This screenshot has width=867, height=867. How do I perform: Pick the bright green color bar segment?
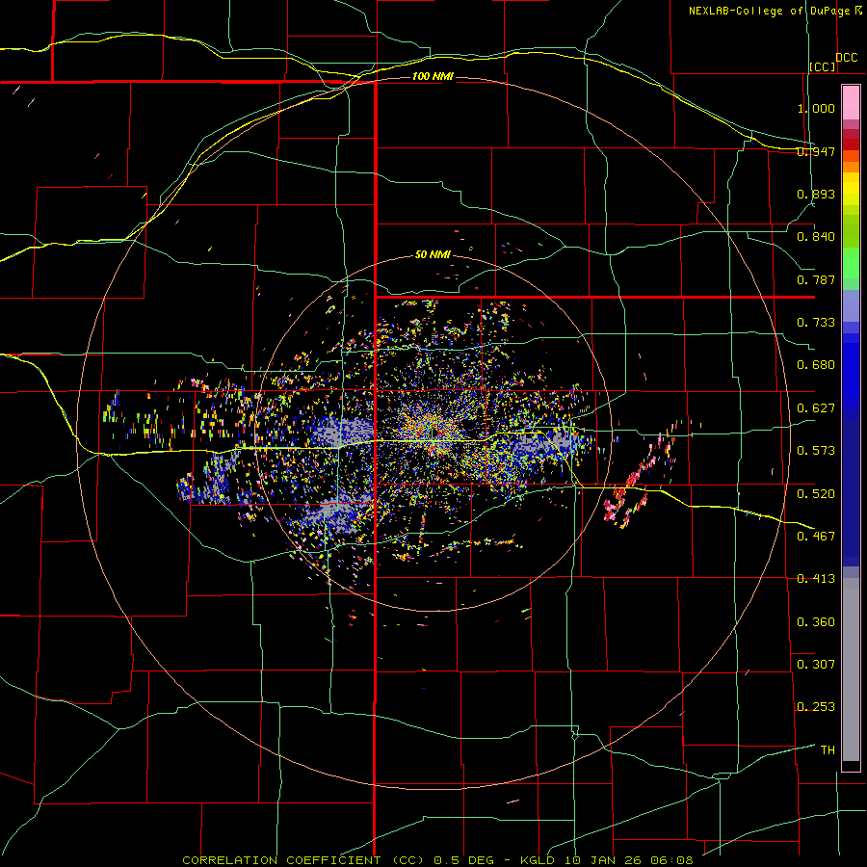851,263
